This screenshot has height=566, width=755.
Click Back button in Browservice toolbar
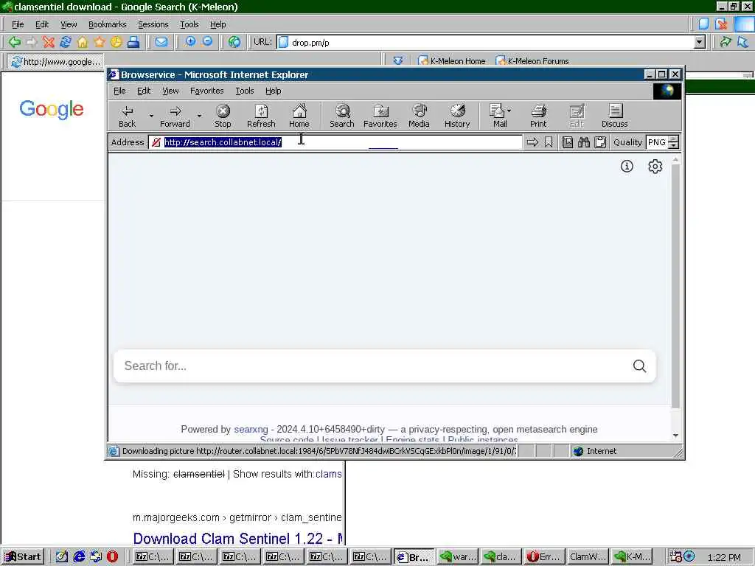[x=127, y=116]
